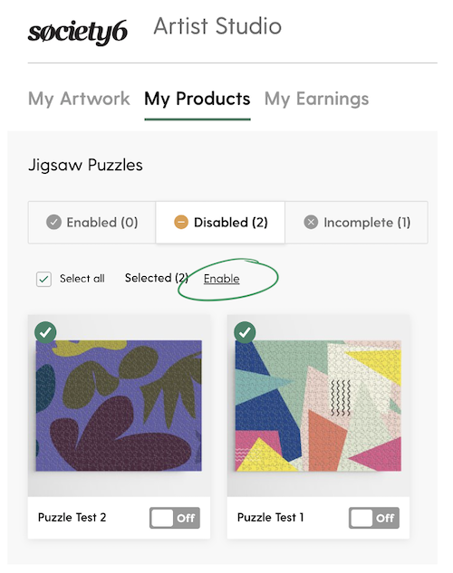View the Incomplete (1) products tab
This screenshot has width=453, height=573.
[356, 222]
